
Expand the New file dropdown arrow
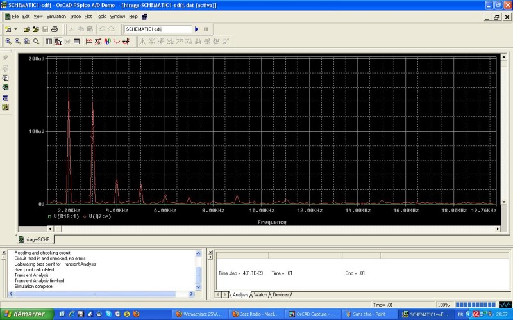[15, 29]
